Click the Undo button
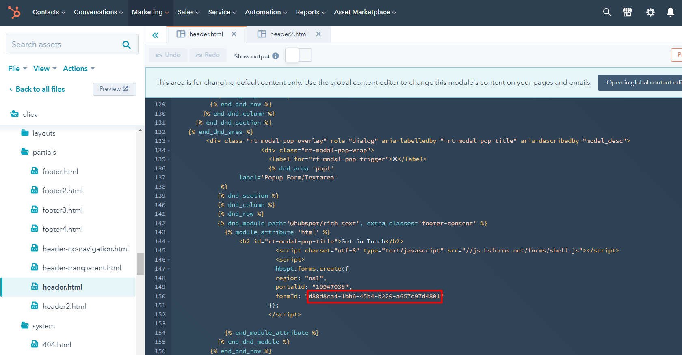682x355 pixels. click(168, 55)
